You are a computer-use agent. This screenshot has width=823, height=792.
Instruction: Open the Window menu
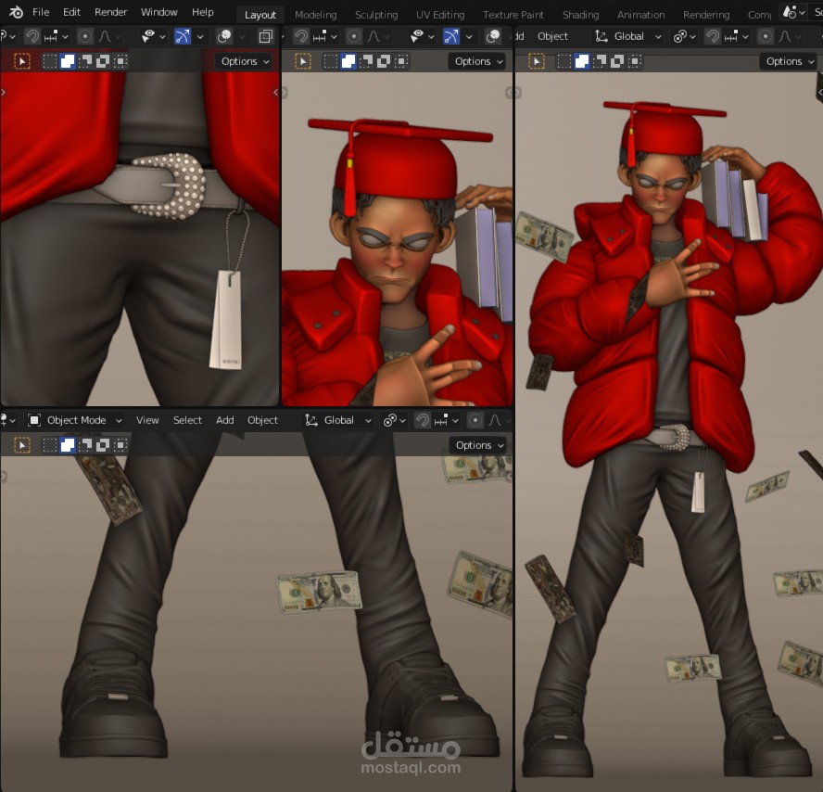click(x=159, y=11)
